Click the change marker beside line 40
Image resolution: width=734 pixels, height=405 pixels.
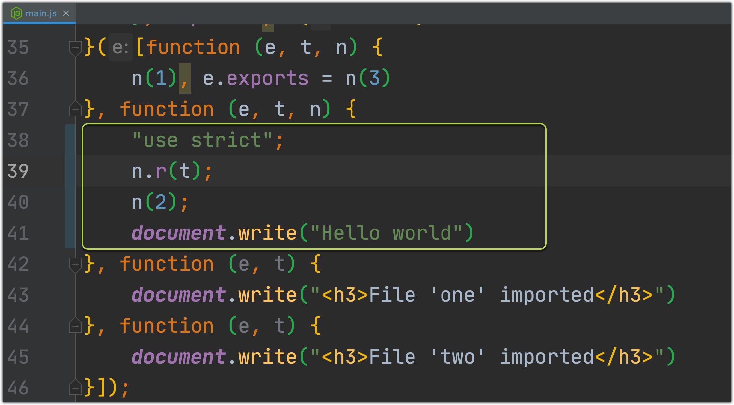[x=70, y=202]
